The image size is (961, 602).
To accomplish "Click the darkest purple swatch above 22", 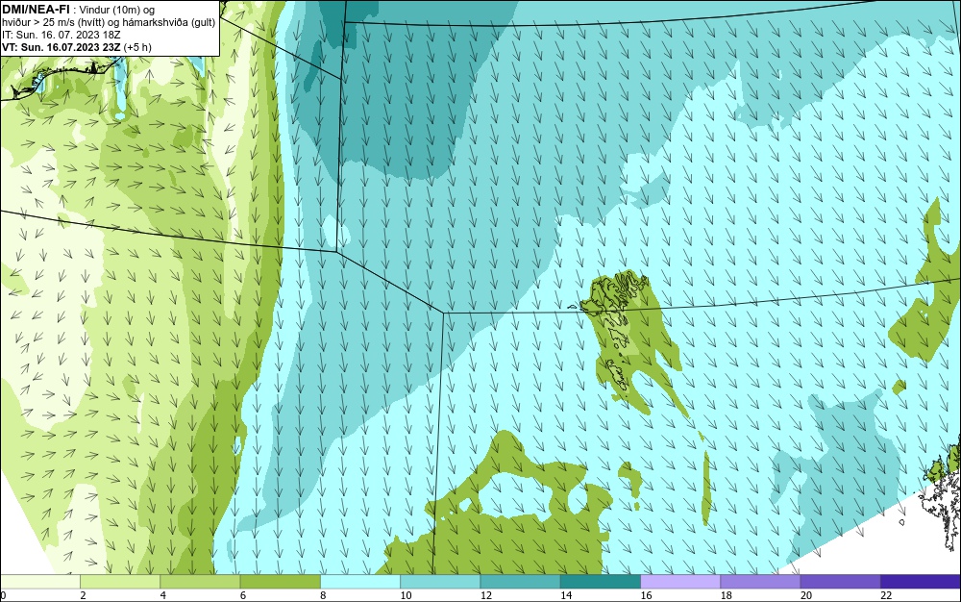I will tap(921, 581).
